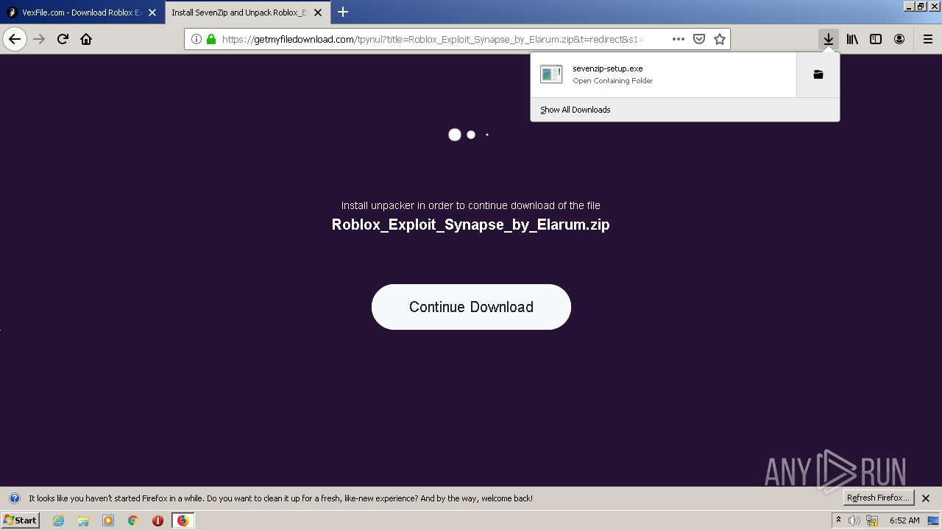Go back to previous page
The image size is (942, 530).
pyautogui.click(x=15, y=39)
